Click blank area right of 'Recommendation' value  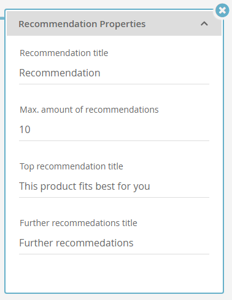[155, 73]
